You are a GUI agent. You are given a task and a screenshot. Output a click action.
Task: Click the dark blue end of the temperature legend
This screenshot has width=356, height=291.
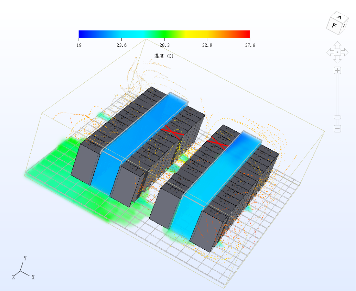[82, 34]
